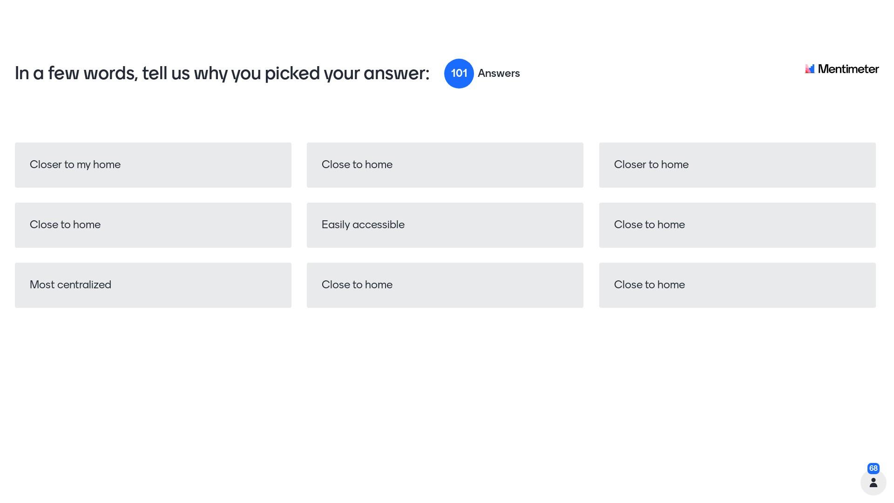The image size is (894, 503).
Task: Click the blue 101 answers circle
Action: point(459,74)
